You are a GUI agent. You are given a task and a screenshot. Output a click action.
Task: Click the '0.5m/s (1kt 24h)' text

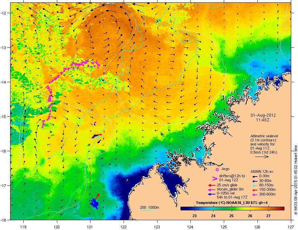click(263, 153)
